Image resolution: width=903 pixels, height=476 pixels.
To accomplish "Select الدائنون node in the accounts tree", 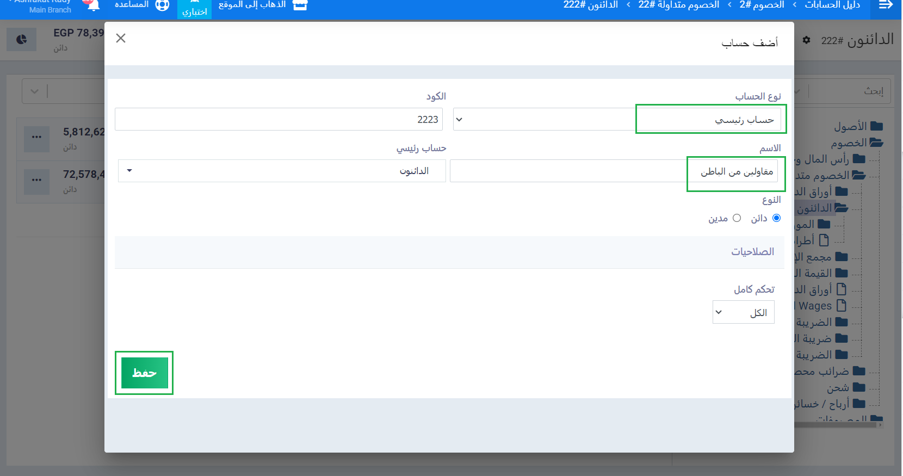I will coord(814,208).
